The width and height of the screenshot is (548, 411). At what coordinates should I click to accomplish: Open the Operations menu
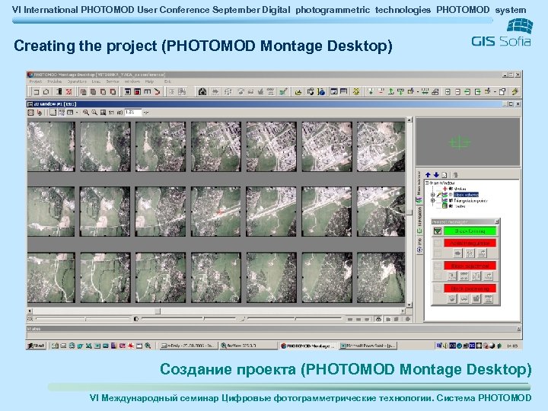[x=77, y=81]
